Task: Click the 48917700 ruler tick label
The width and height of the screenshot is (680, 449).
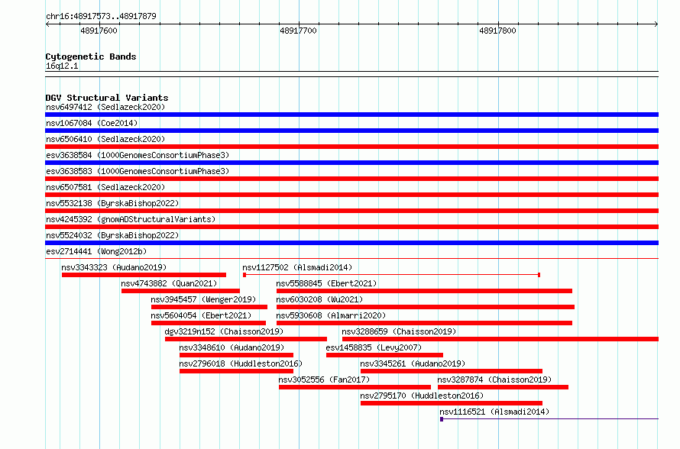Action: 299,31
